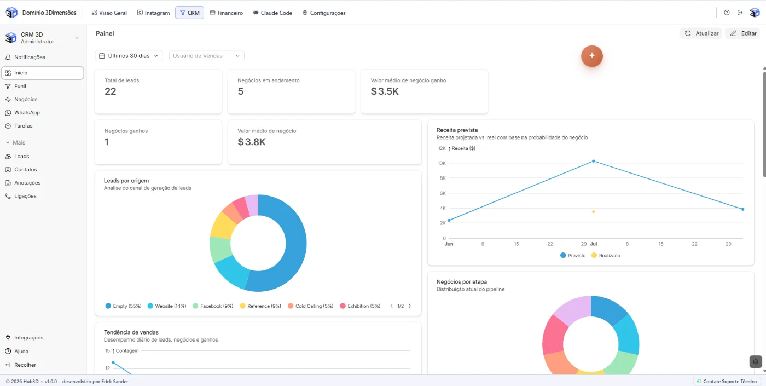Click the help question mark icon in header

click(x=727, y=13)
